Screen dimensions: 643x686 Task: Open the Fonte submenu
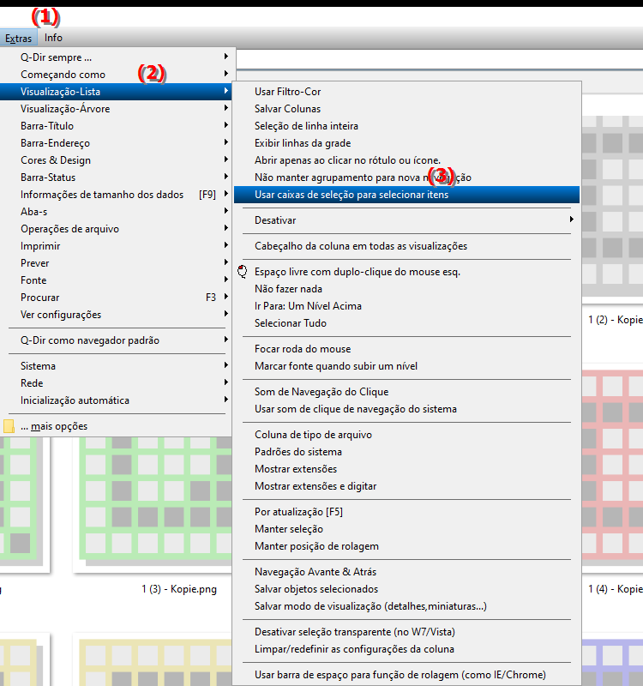point(116,280)
